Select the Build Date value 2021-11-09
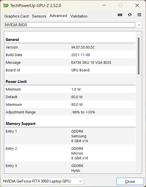146x187 pixels. [81, 55]
